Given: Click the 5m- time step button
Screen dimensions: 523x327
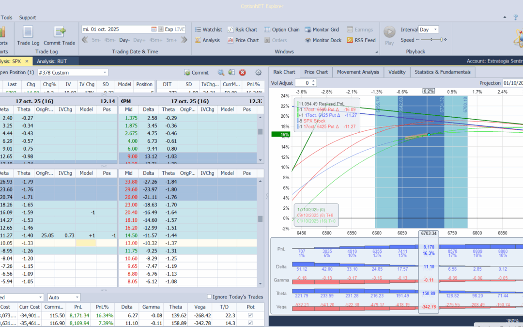Looking at the screenshot, I should click(96, 40).
